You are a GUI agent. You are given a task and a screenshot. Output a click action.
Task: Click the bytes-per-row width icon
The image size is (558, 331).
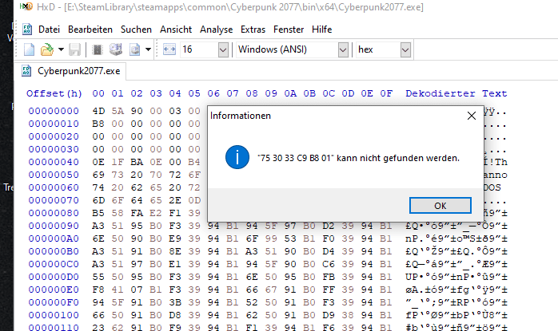(169, 49)
